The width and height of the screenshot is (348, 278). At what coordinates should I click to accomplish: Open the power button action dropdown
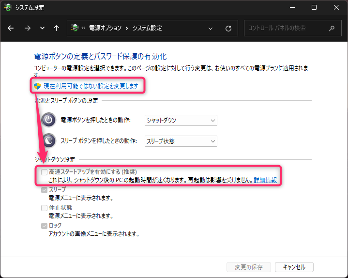point(181,121)
